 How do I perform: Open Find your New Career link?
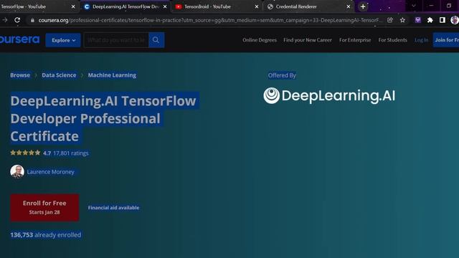[308, 40]
